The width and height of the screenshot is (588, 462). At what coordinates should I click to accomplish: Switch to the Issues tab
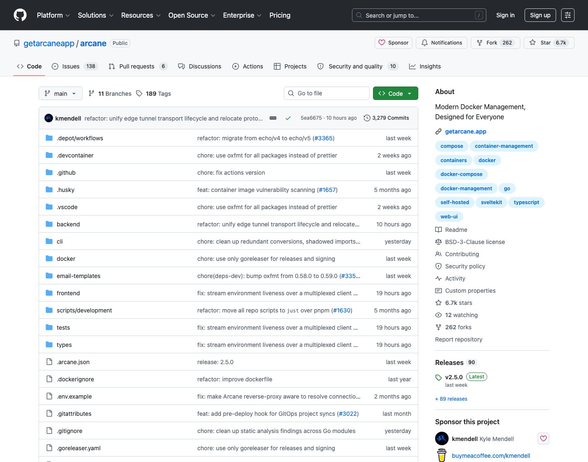(x=74, y=66)
